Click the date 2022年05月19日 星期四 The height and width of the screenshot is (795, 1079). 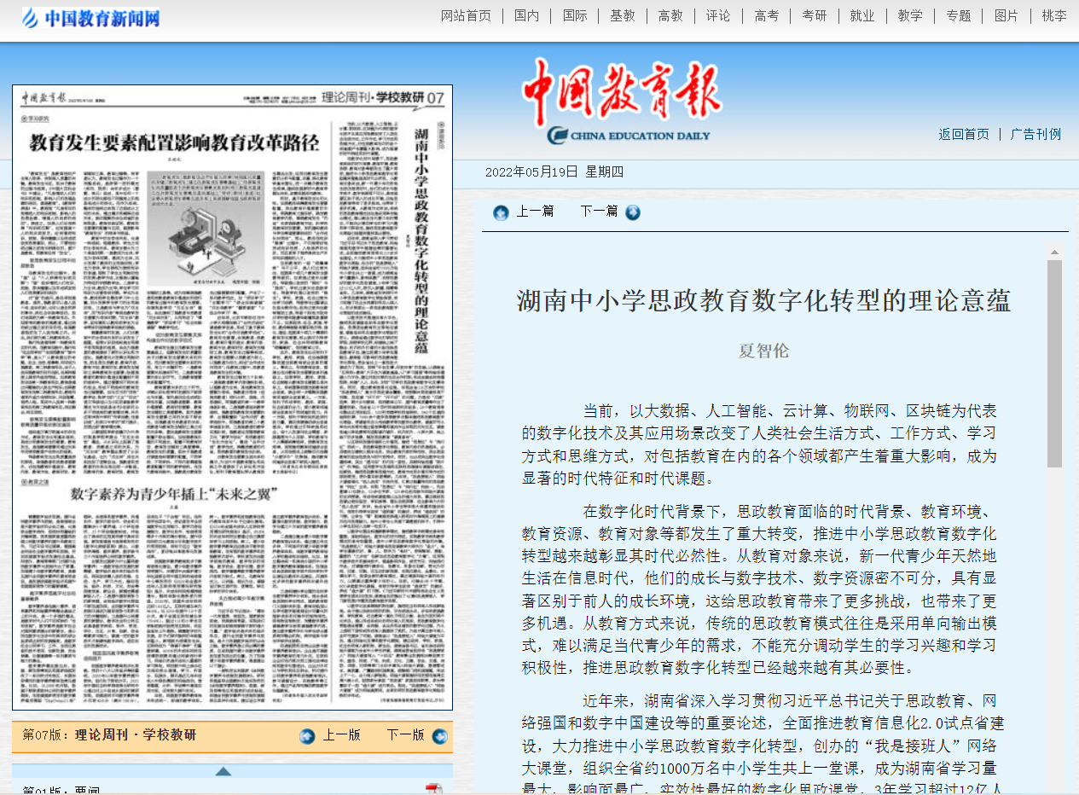pos(554,172)
